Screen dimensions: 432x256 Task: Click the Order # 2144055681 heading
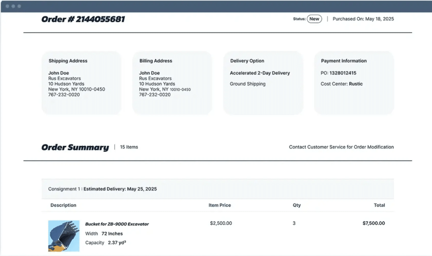[x=83, y=19]
